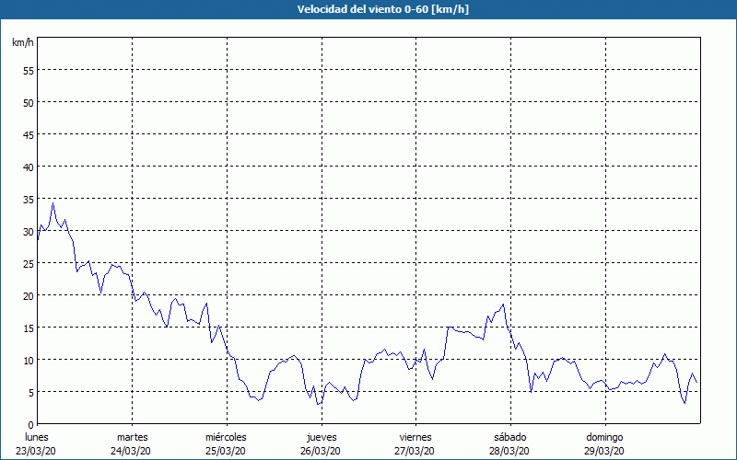Click the date label 25/03/20
The height and width of the screenshot is (460, 737).
coord(226,451)
